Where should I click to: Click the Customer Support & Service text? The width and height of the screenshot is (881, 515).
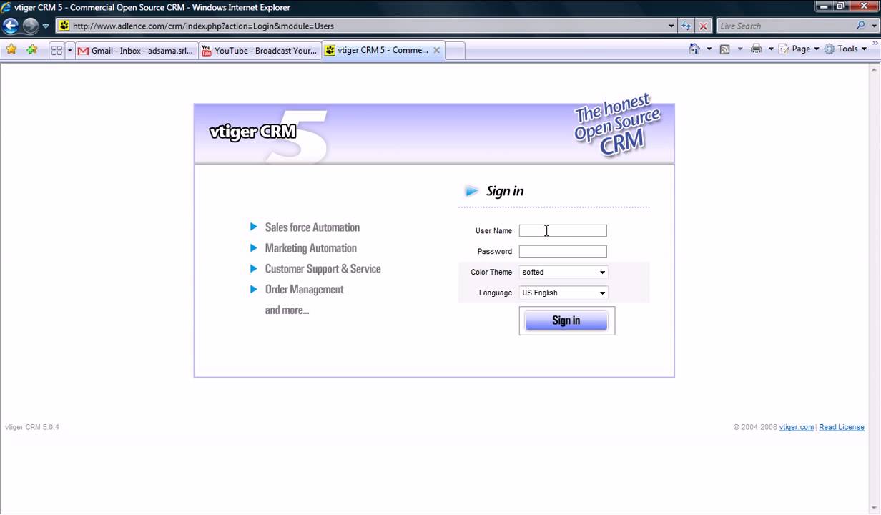323,269
